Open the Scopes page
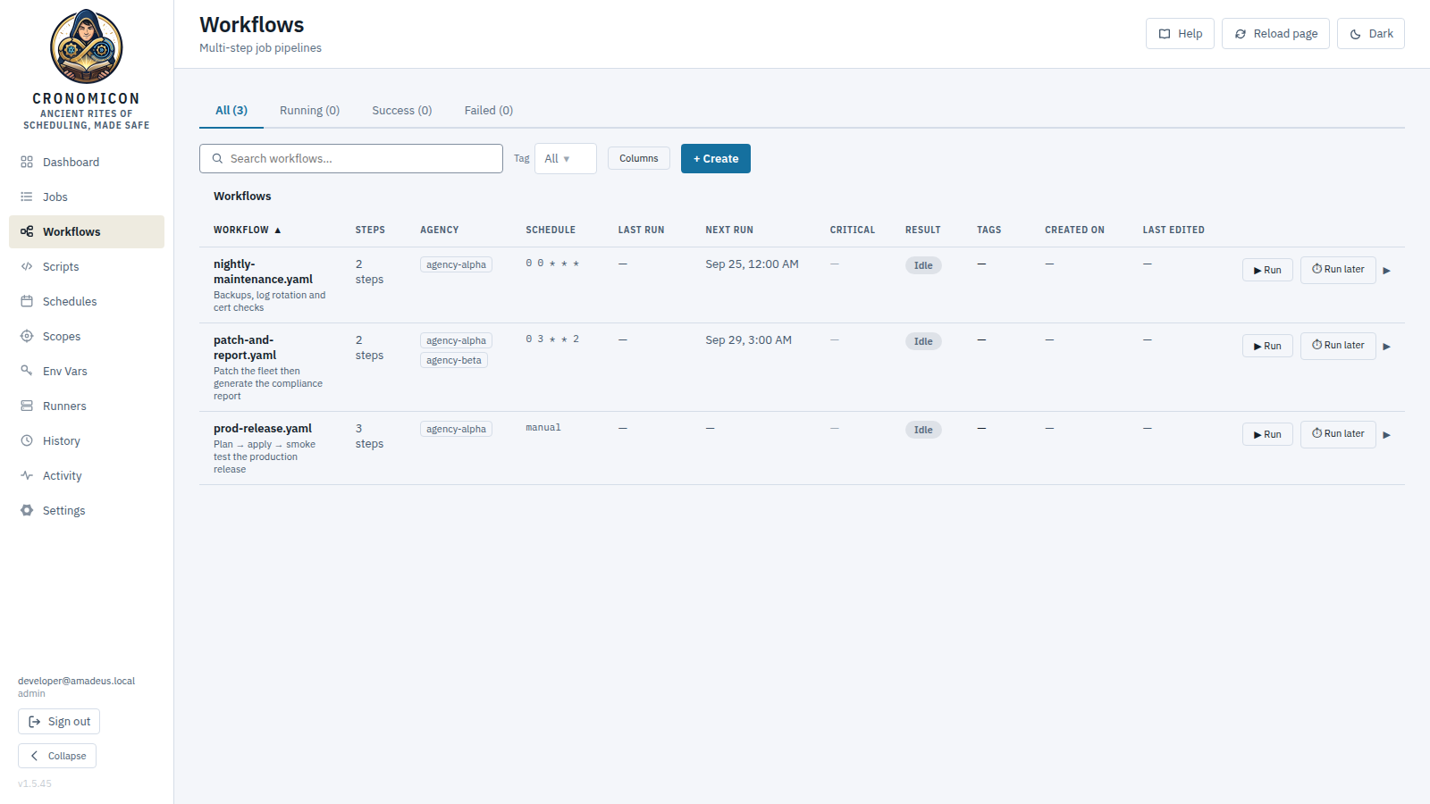Screen dimensions: 1430x804 87,336
